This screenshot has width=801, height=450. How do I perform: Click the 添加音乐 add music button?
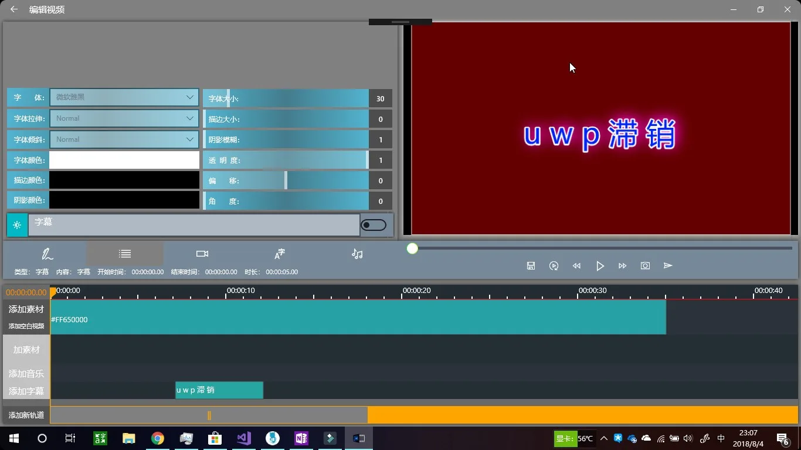[26, 373]
